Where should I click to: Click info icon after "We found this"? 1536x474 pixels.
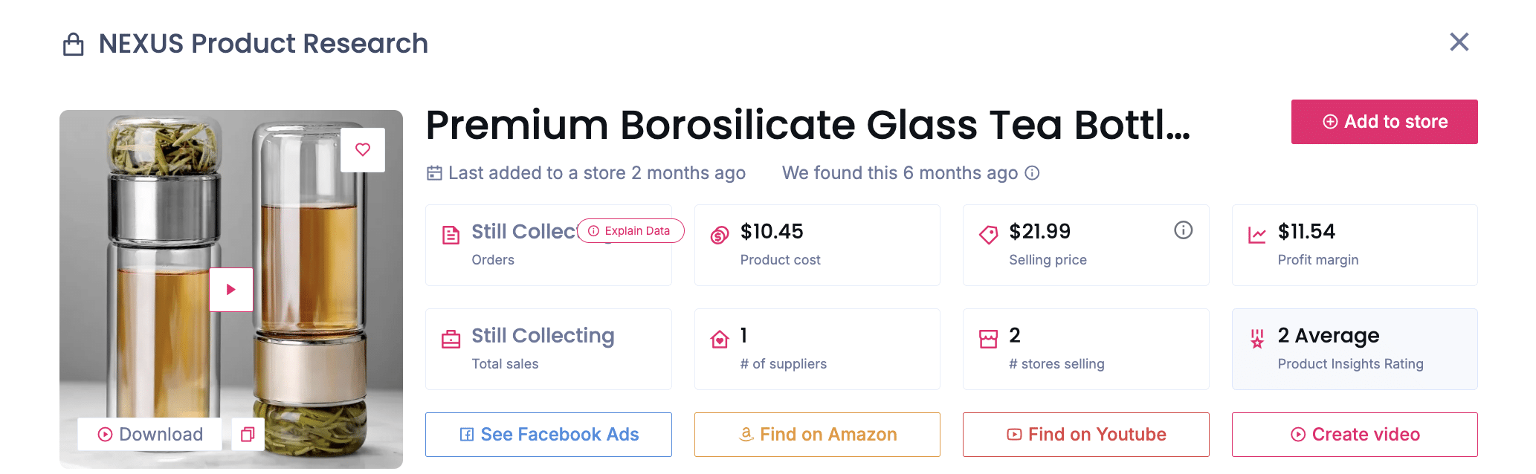point(1032,173)
